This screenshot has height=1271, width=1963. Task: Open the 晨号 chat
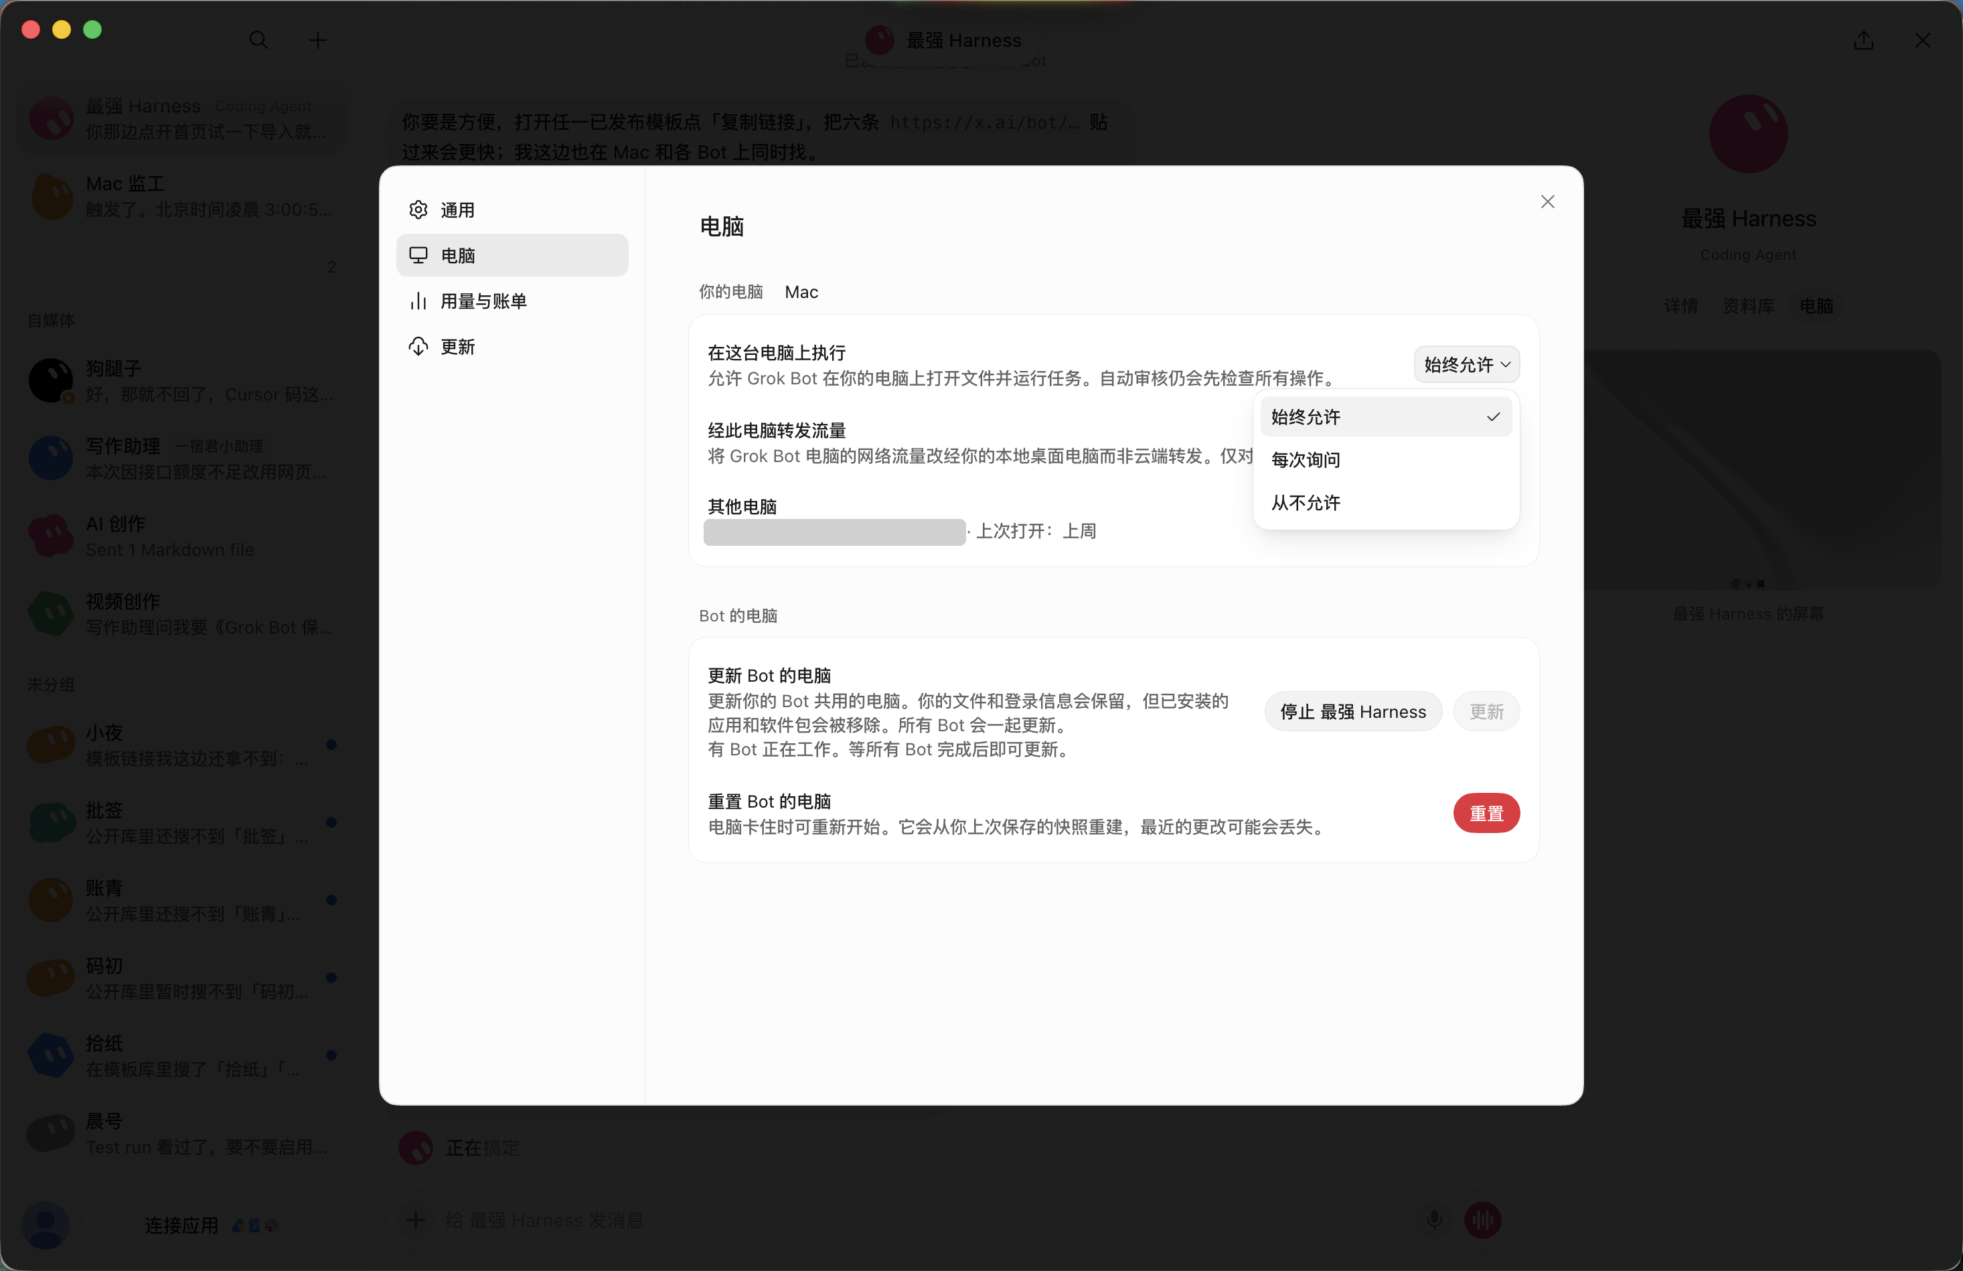coord(182,1133)
